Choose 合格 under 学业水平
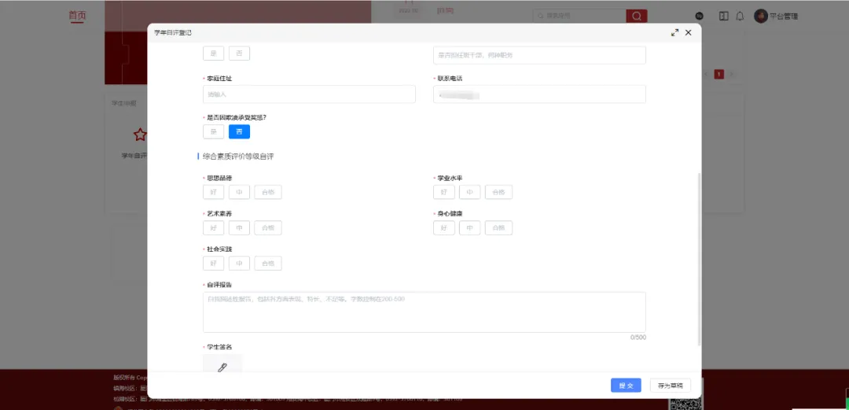Image resolution: width=849 pixels, height=410 pixels. [x=498, y=192]
